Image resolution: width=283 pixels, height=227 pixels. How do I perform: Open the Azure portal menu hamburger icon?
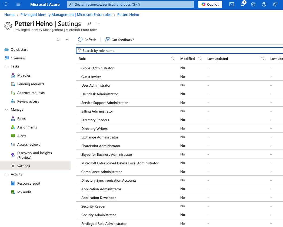pos(18,4)
